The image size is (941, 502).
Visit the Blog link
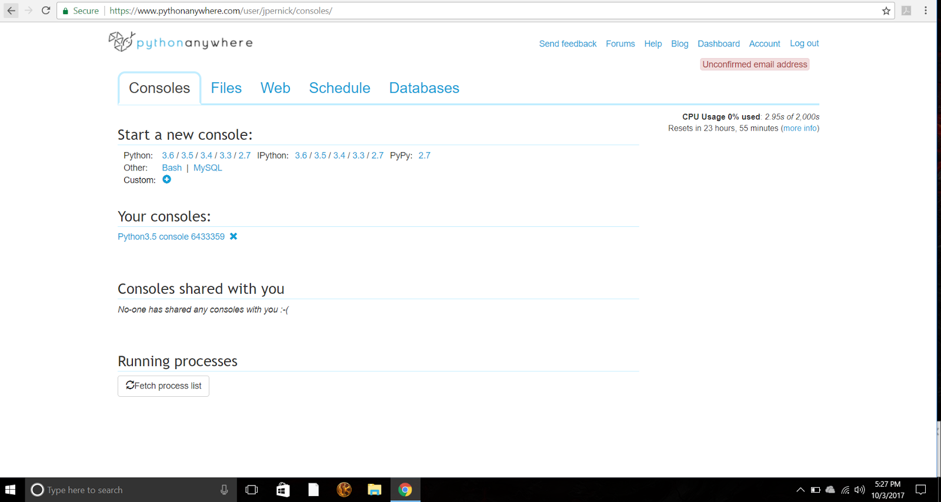[679, 43]
